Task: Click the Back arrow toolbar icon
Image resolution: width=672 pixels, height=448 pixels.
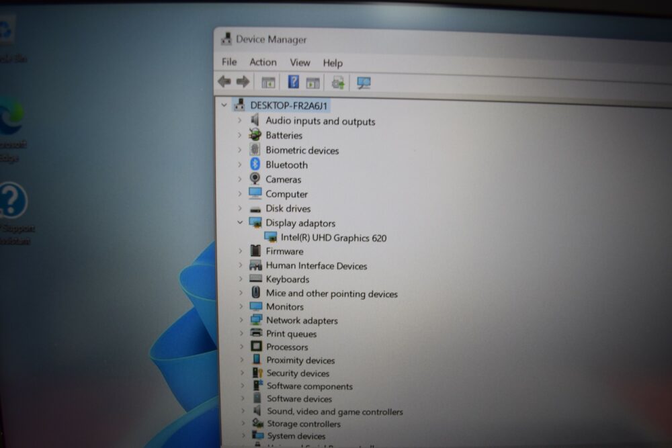Action: (224, 81)
